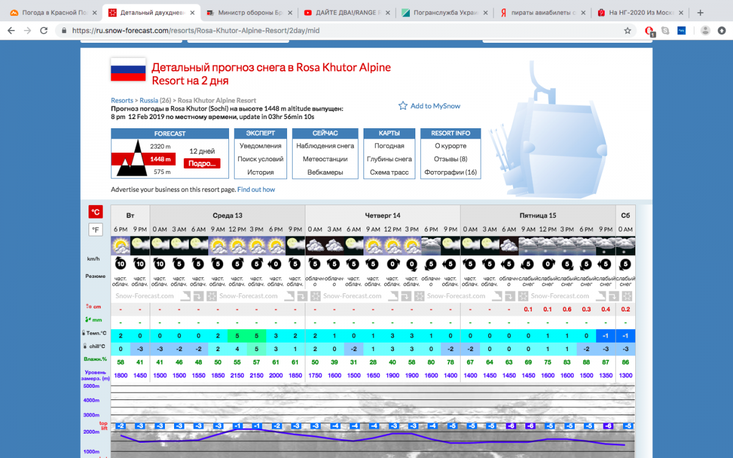Open the О курорте link
The height and width of the screenshot is (458, 733).
451,146
